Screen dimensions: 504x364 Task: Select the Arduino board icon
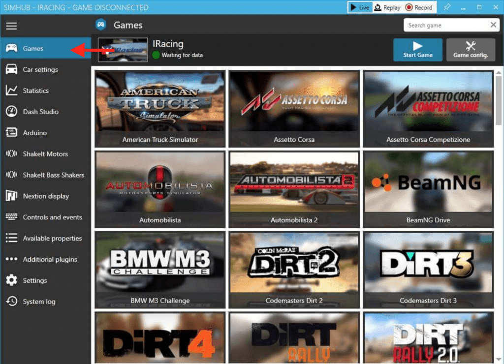(x=11, y=133)
